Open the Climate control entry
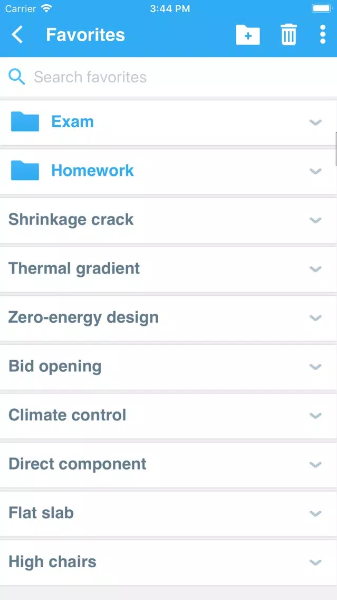Screen dimensions: 337x600 tap(169, 416)
